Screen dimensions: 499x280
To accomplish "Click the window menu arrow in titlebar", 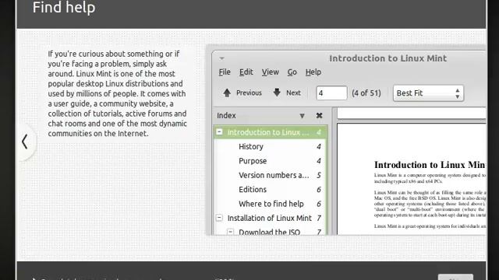I will click(x=221, y=58).
